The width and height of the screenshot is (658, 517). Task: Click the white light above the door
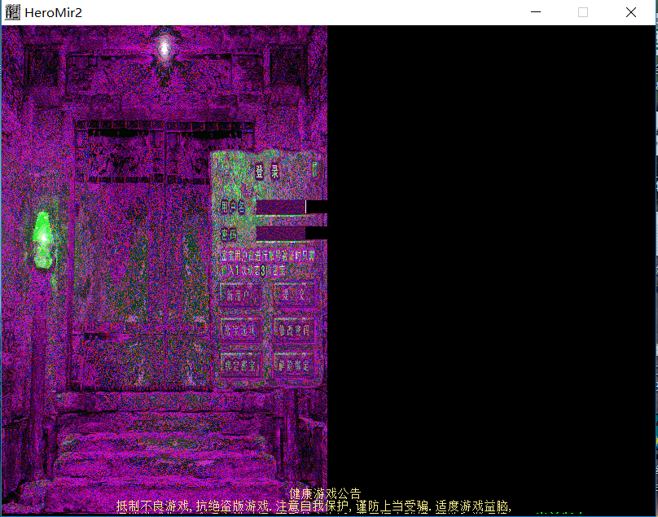pos(164,47)
